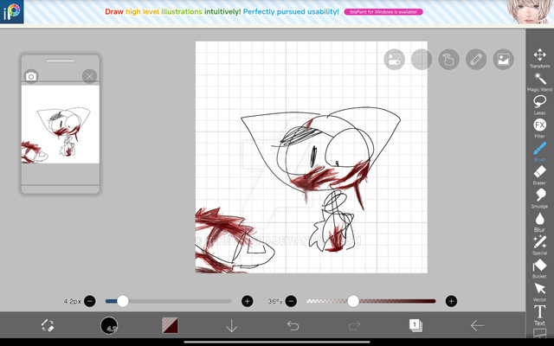Screen dimensions: 554x346
Task: Collapse the toolbar with down arrow
Action: [231, 325]
